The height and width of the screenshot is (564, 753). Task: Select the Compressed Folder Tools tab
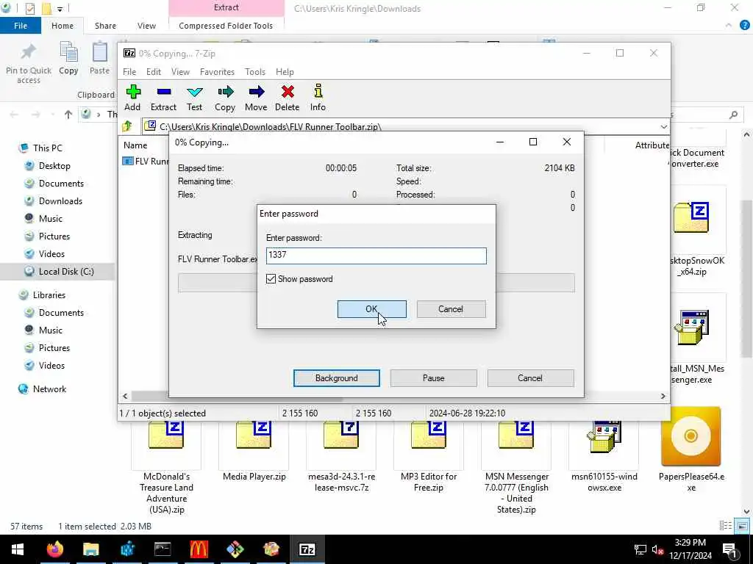pos(226,26)
